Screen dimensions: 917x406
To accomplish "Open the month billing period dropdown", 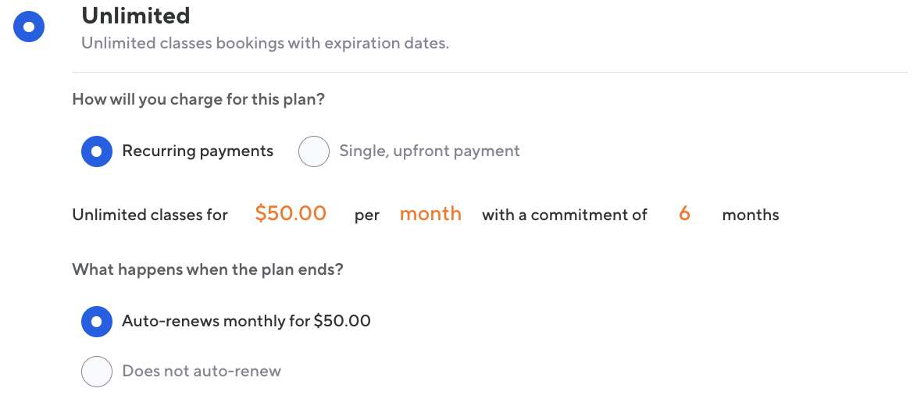I will click(430, 214).
